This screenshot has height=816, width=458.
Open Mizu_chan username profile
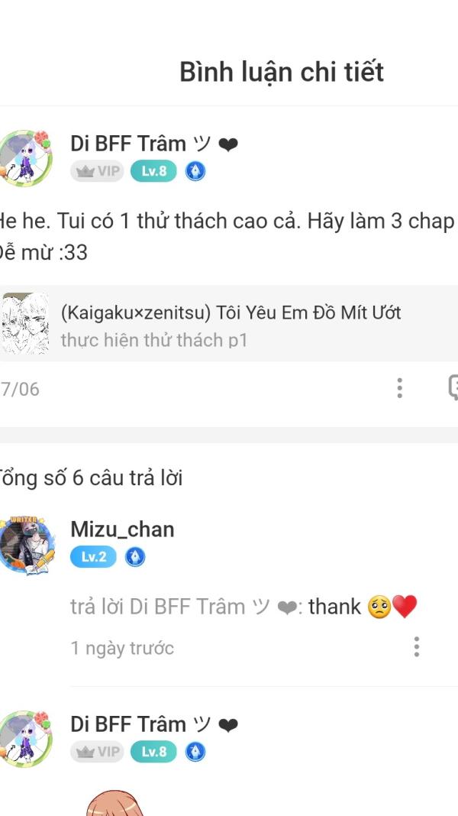tap(122, 529)
